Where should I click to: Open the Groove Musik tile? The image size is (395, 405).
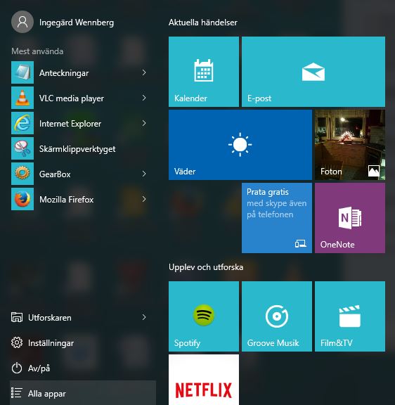pyautogui.click(x=277, y=316)
